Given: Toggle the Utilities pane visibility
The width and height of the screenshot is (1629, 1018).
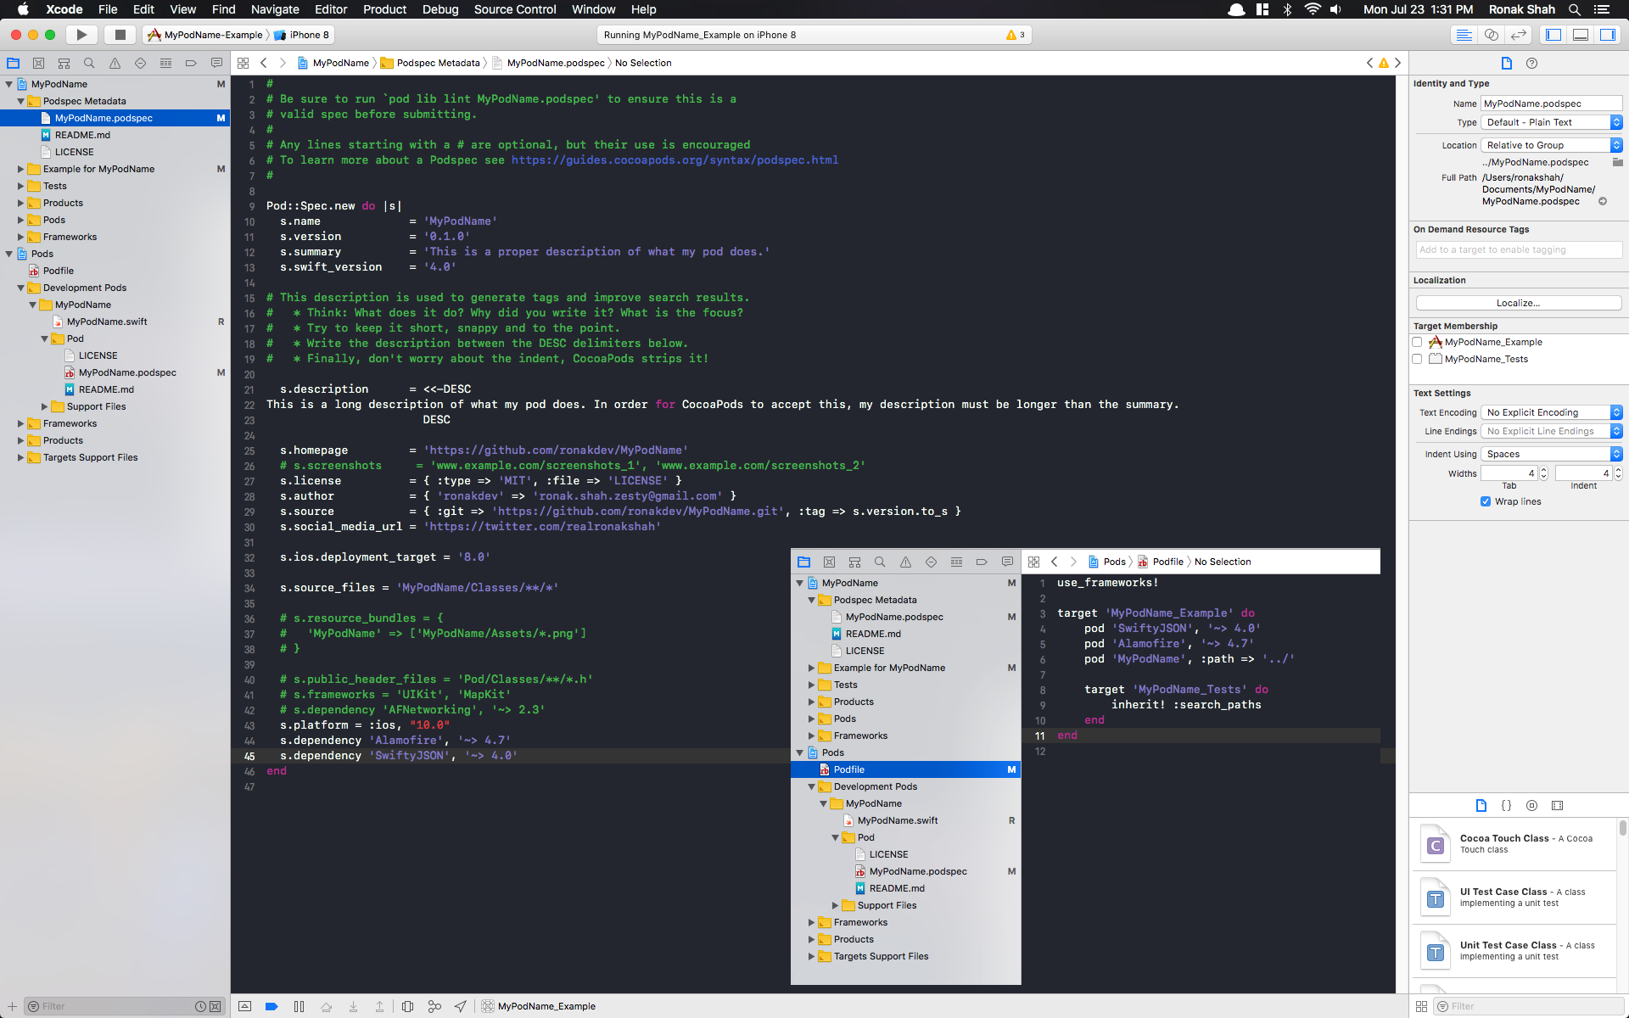Looking at the screenshot, I should click(1608, 35).
